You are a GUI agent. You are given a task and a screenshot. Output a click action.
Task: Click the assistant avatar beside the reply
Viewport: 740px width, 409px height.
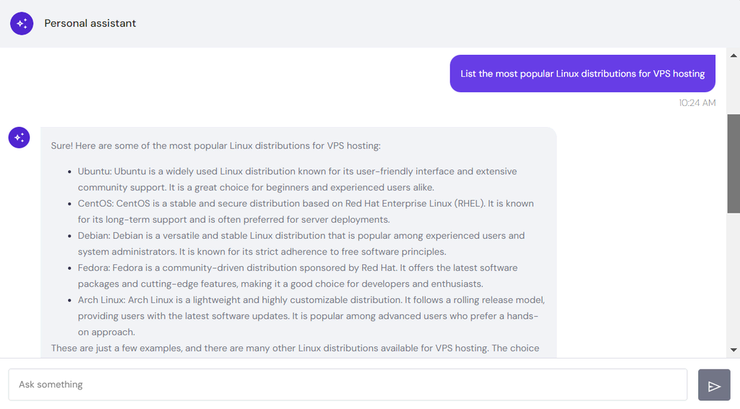[x=20, y=138]
